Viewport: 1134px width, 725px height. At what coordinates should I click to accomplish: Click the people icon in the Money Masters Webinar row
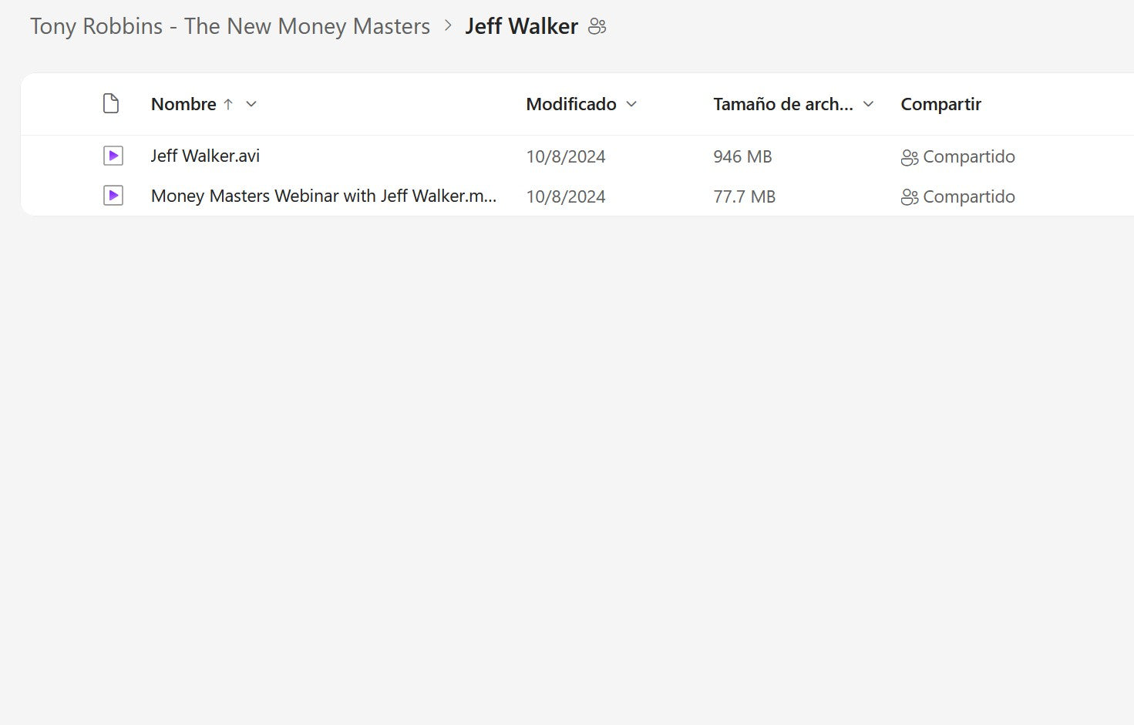tap(909, 197)
